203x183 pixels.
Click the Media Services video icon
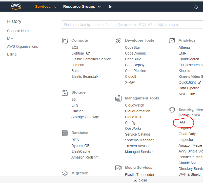click(118, 168)
